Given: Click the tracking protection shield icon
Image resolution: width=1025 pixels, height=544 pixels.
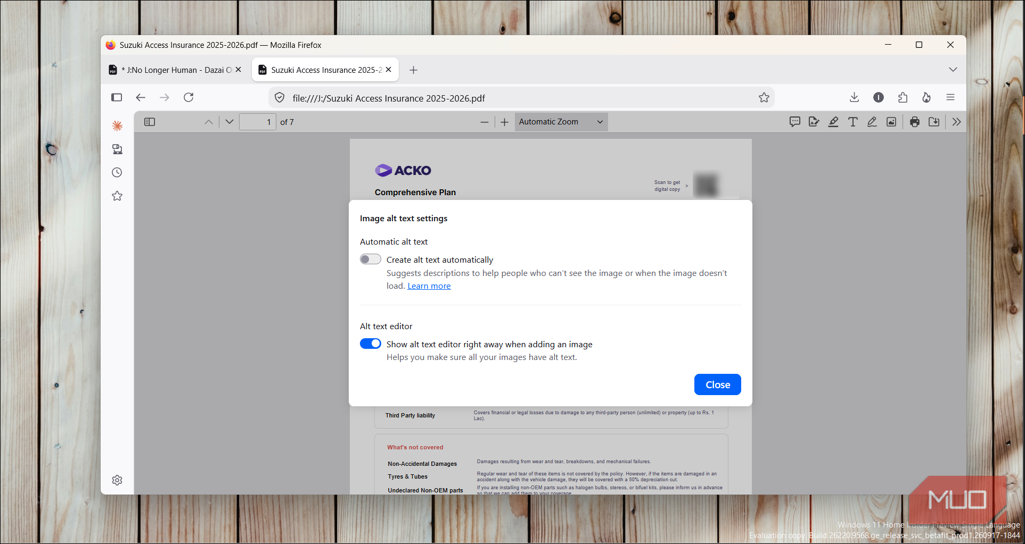Looking at the screenshot, I should coord(280,97).
